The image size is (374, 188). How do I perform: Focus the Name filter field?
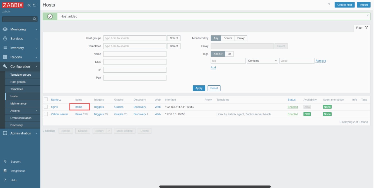[x=135, y=54]
